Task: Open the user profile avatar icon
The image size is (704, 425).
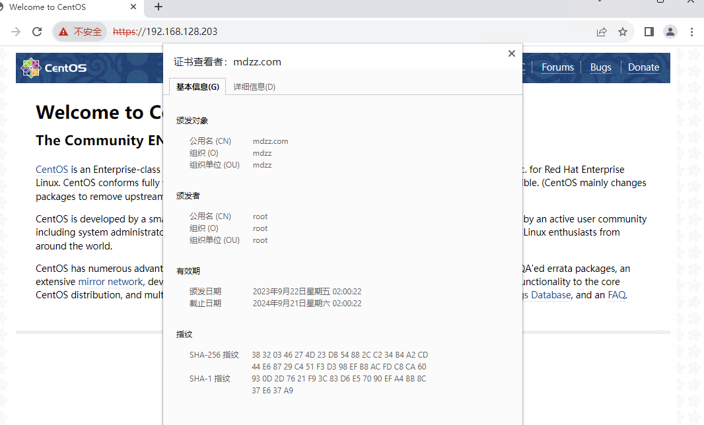Action: pyautogui.click(x=670, y=32)
